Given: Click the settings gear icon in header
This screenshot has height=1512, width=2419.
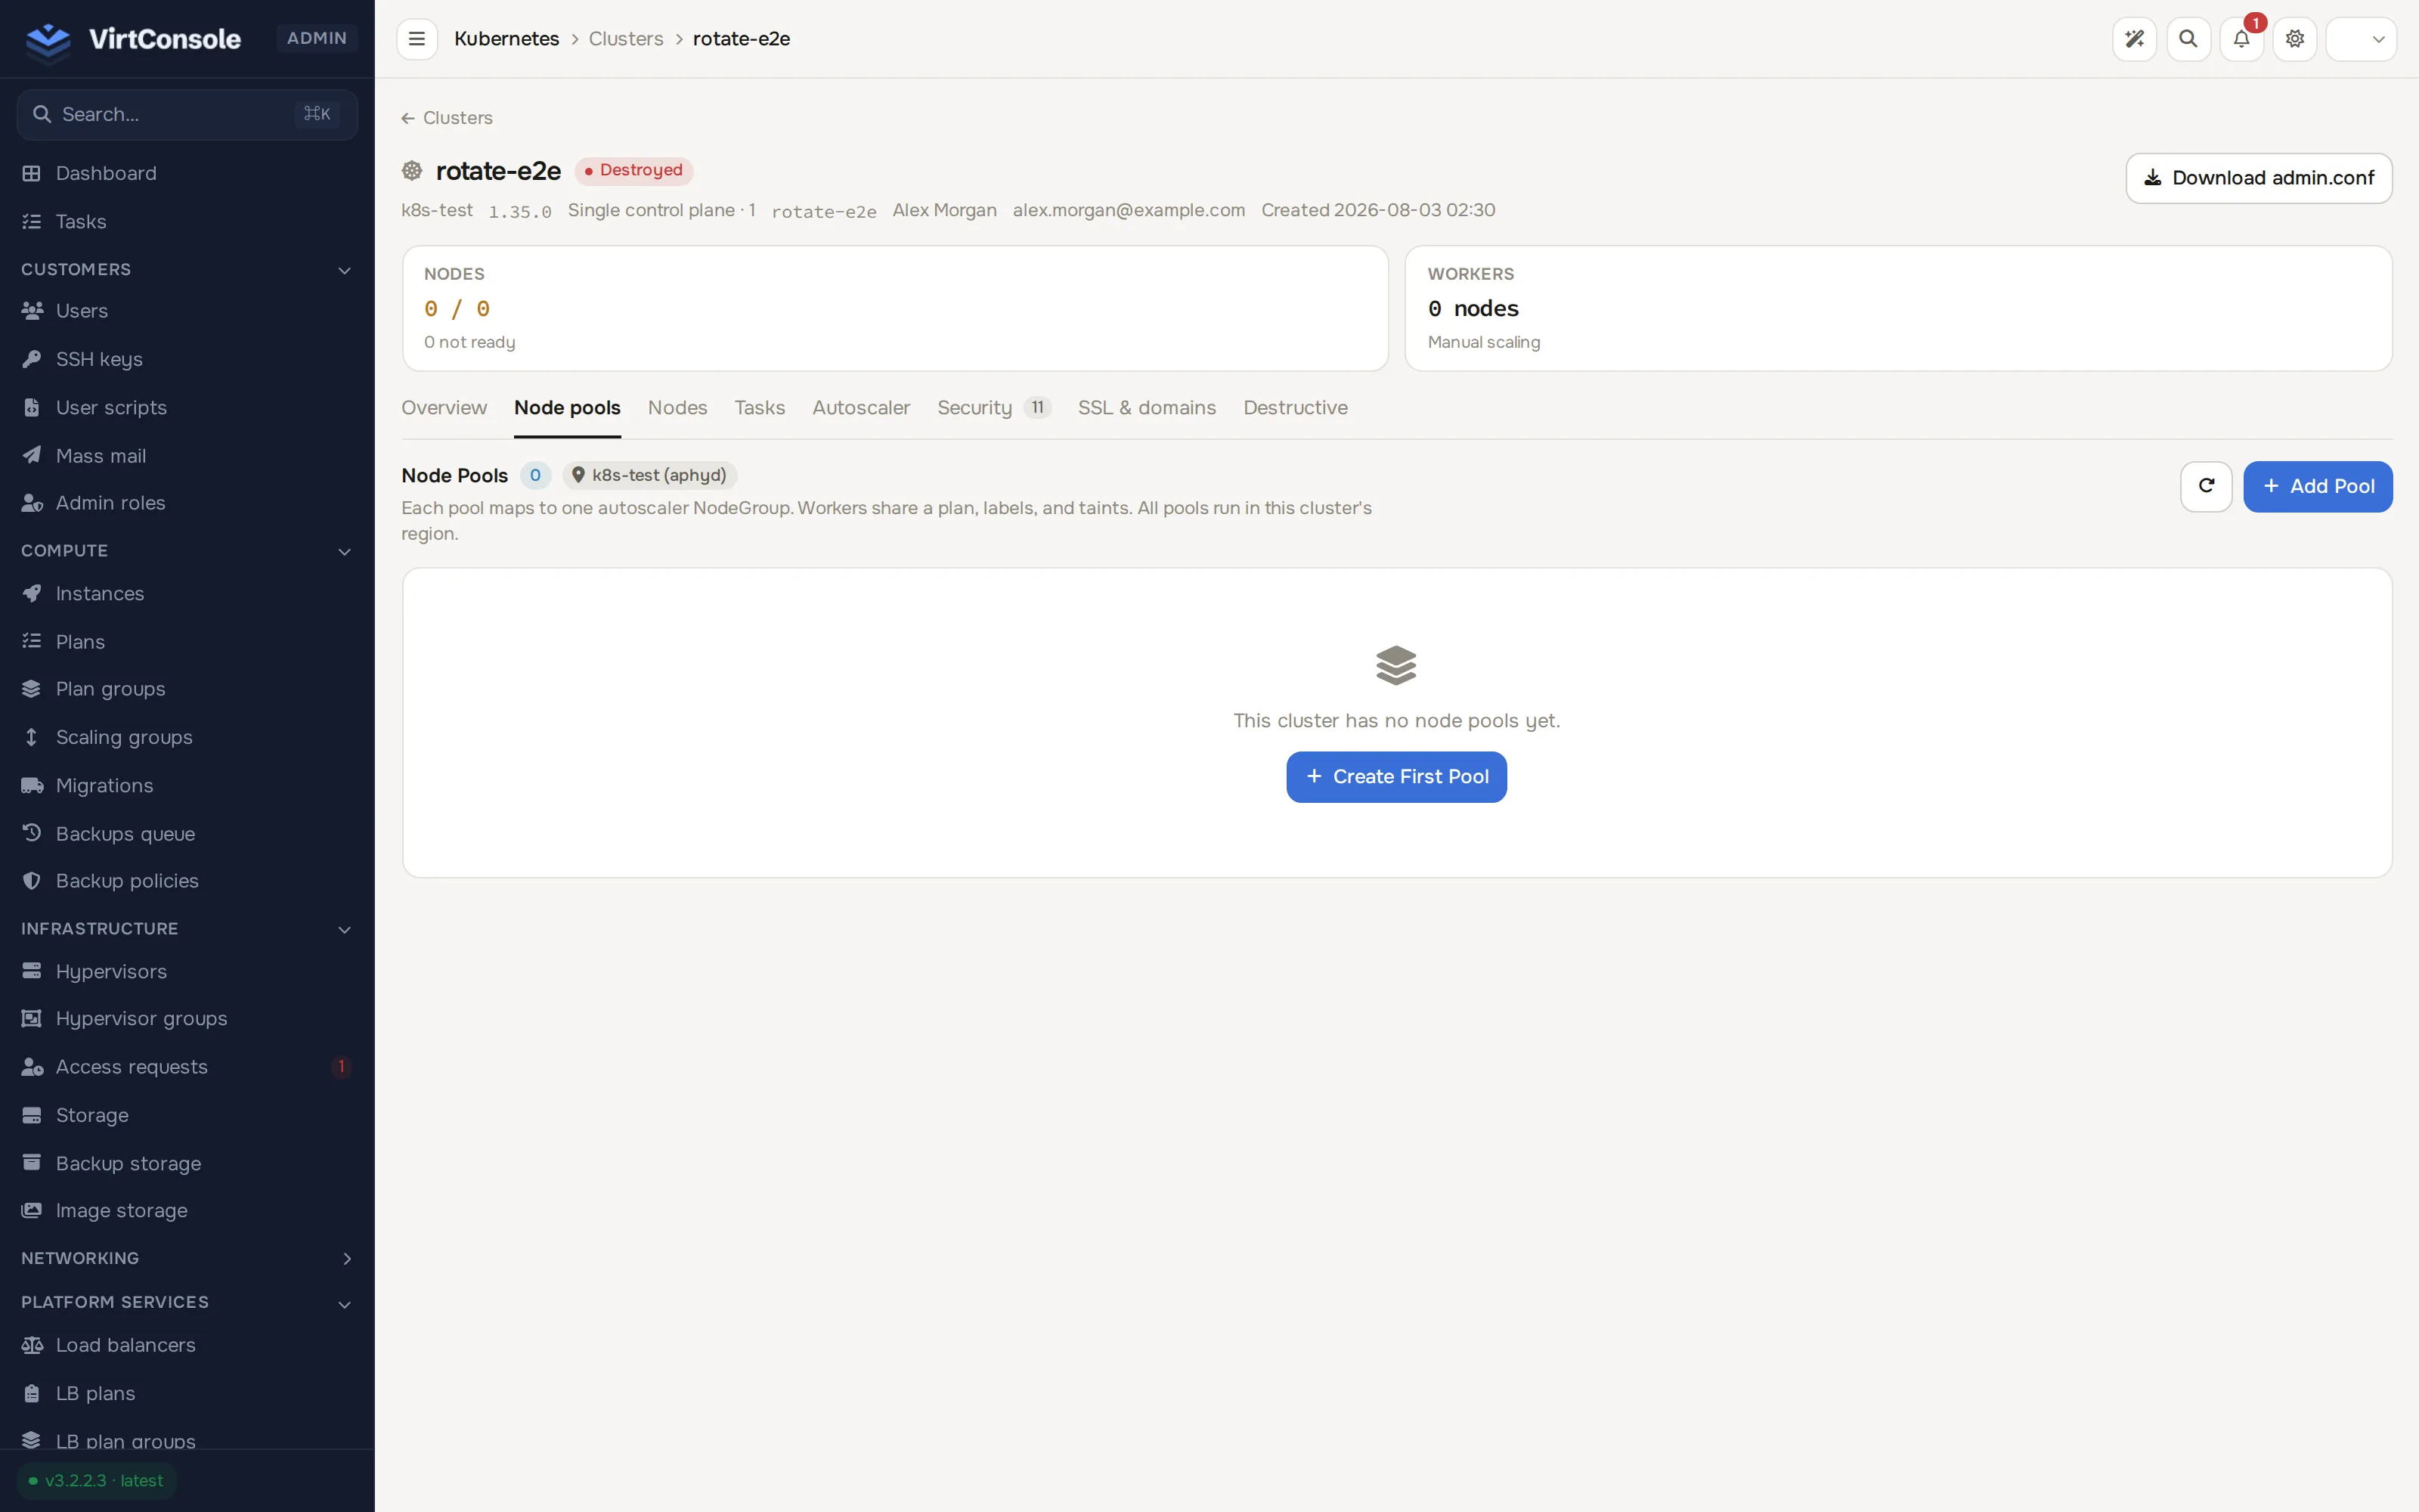Looking at the screenshot, I should point(2295,39).
